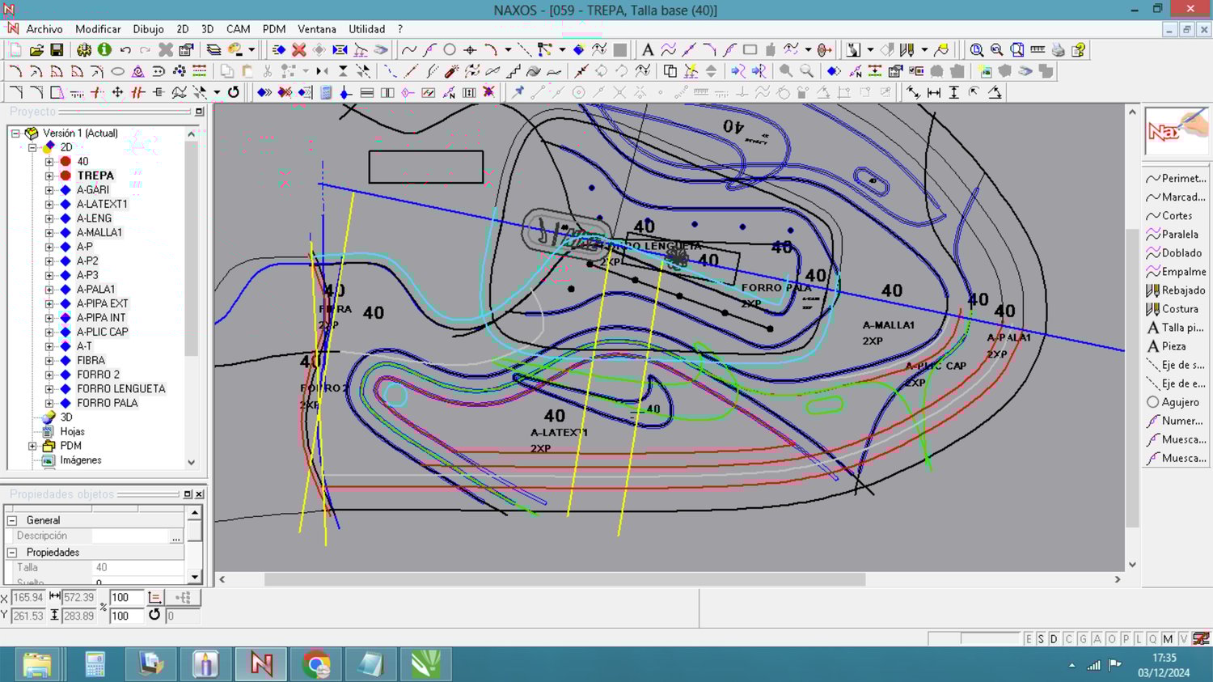The width and height of the screenshot is (1213, 682).
Task: Click the dynamite explode icon
Action: [452, 71]
